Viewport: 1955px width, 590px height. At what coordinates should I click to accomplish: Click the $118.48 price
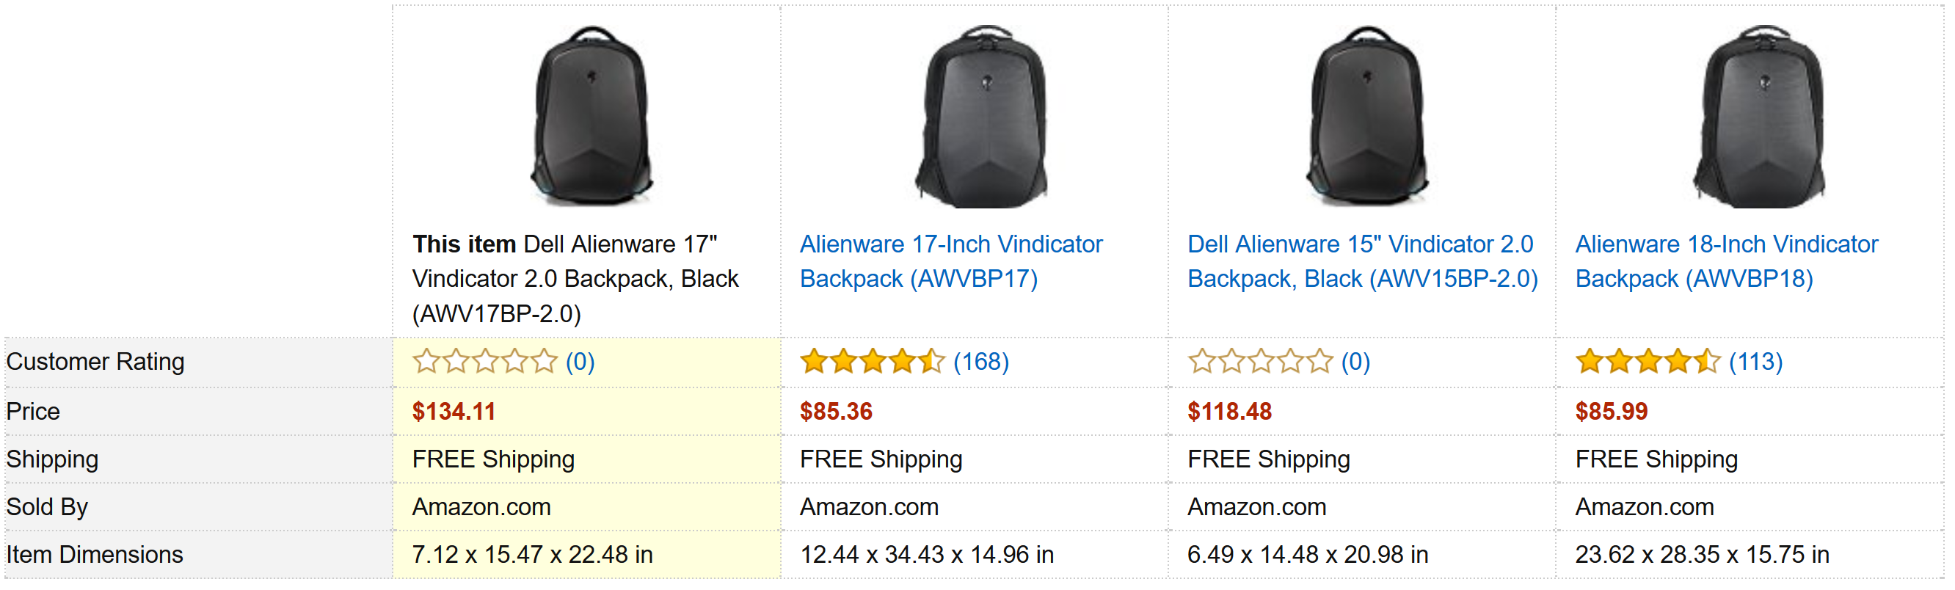[x=1229, y=412]
